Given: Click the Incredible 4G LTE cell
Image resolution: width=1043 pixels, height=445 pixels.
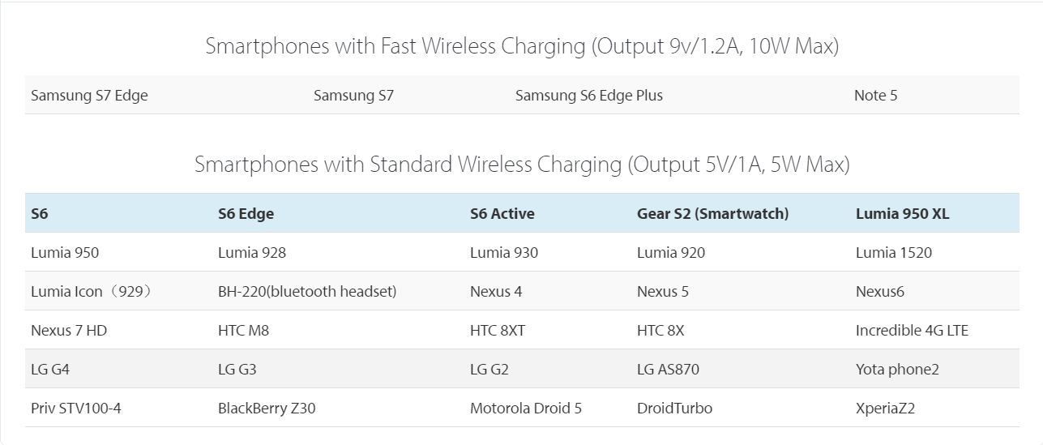Looking at the screenshot, I should [912, 331].
